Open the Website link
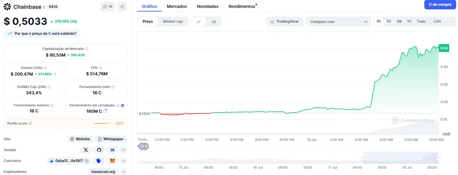 [x=80, y=139]
